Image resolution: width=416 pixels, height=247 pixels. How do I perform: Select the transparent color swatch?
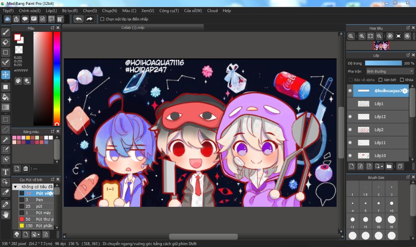[x=19, y=49]
